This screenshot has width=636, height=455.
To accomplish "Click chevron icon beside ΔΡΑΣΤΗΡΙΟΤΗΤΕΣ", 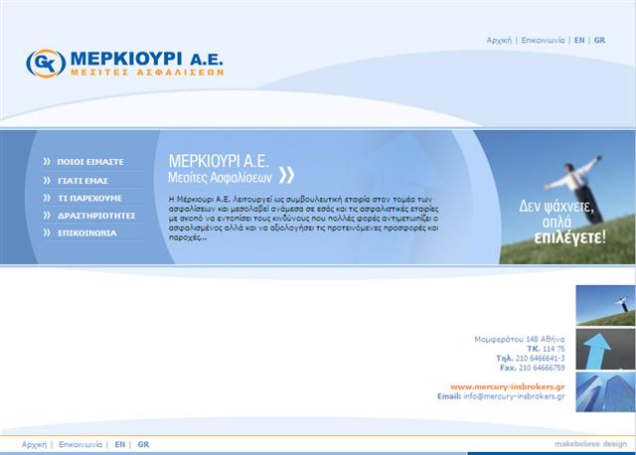I will click(47, 216).
